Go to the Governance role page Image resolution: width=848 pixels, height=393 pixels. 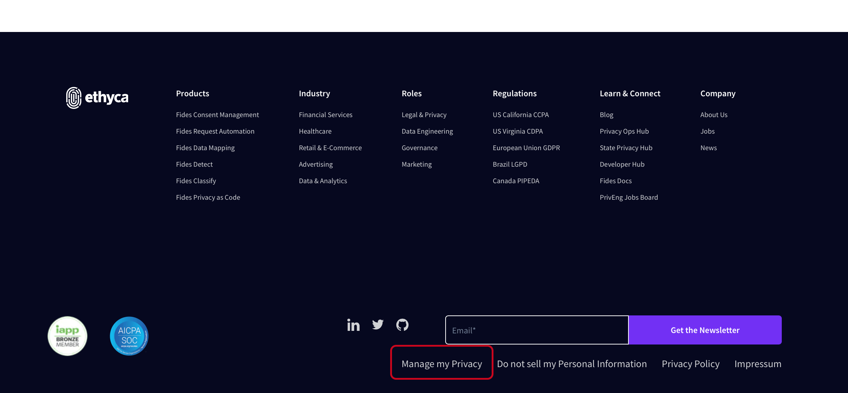click(x=419, y=148)
